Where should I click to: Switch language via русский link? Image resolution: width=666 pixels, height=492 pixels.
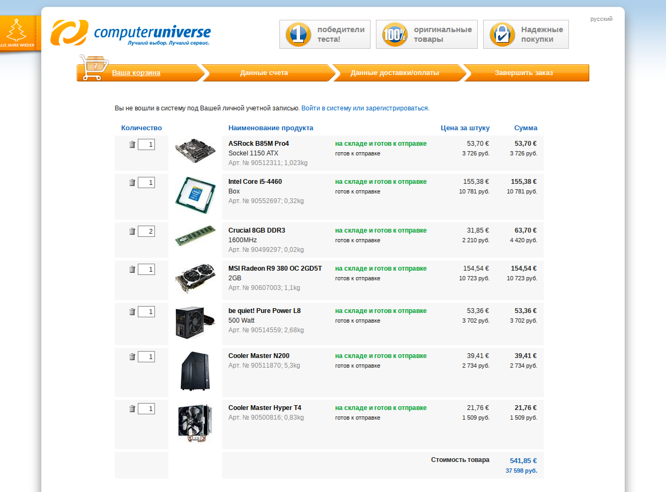pos(602,19)
